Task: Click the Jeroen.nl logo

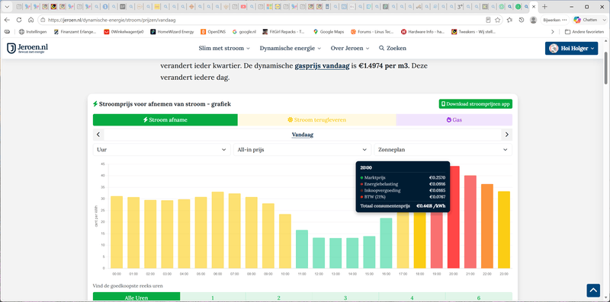Action: coord(27,48)
